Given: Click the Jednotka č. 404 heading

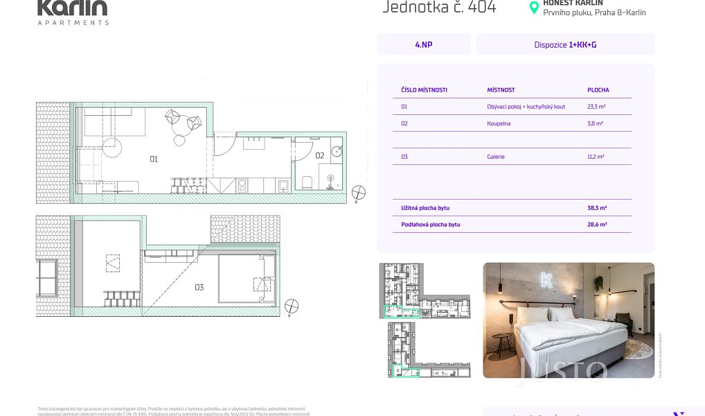Looking at the screenshot, I should [439, 7].
